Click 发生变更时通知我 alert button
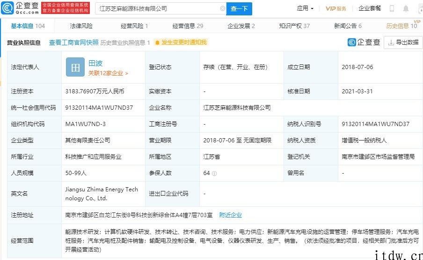Screen dimensions: 423x260 [181, 42]
